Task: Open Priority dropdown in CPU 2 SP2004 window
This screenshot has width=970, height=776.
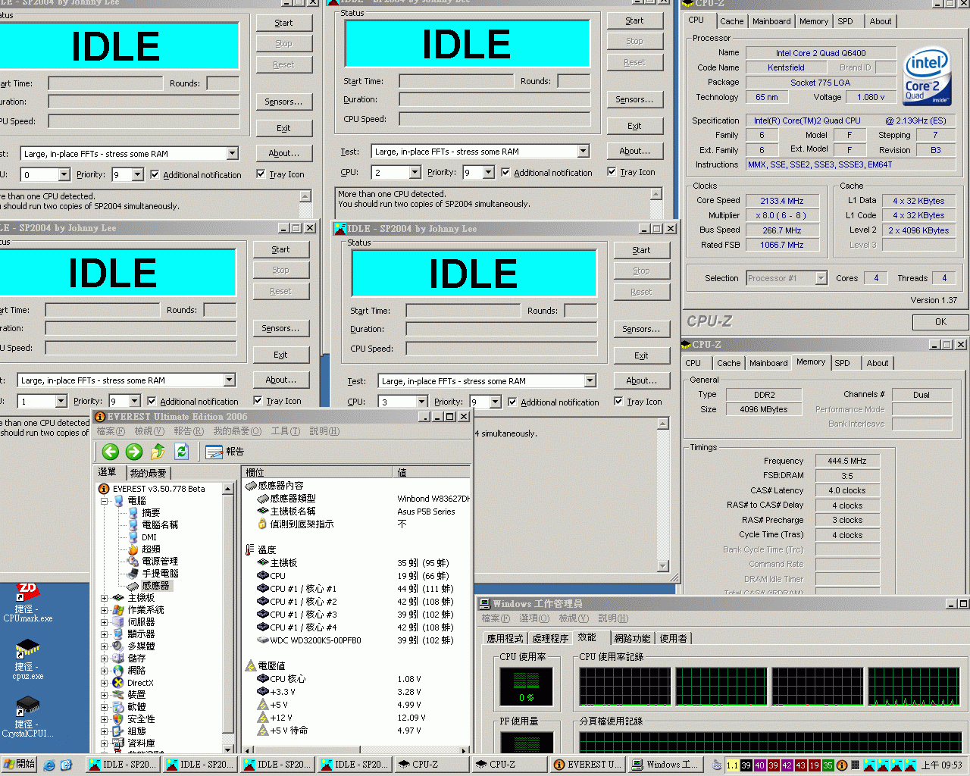Action: [x=488, y=173]
